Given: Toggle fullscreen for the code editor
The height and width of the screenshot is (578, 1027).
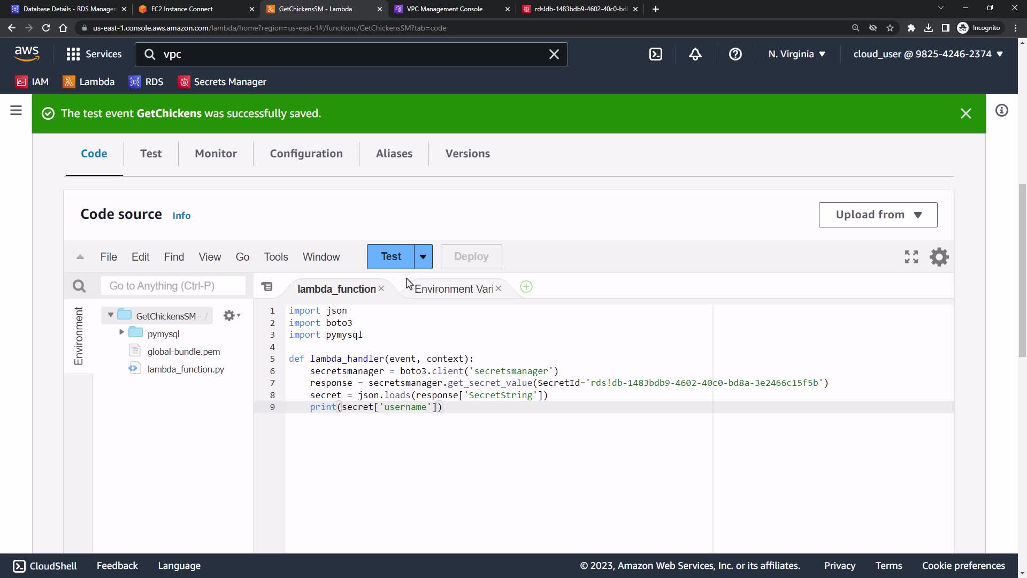Looking at the screenshot, I should point(911,257).
